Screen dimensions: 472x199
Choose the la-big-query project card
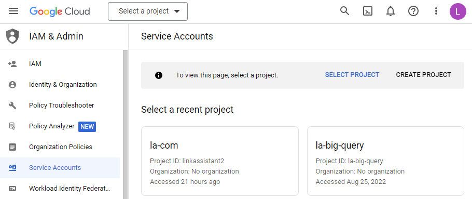coord(385,161)
